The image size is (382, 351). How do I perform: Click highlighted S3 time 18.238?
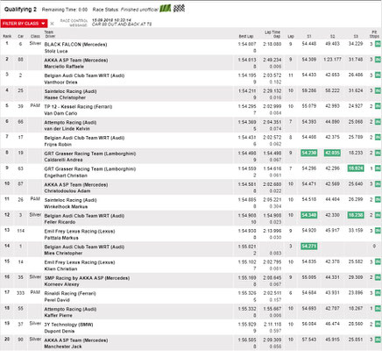[x=356, y=215]
